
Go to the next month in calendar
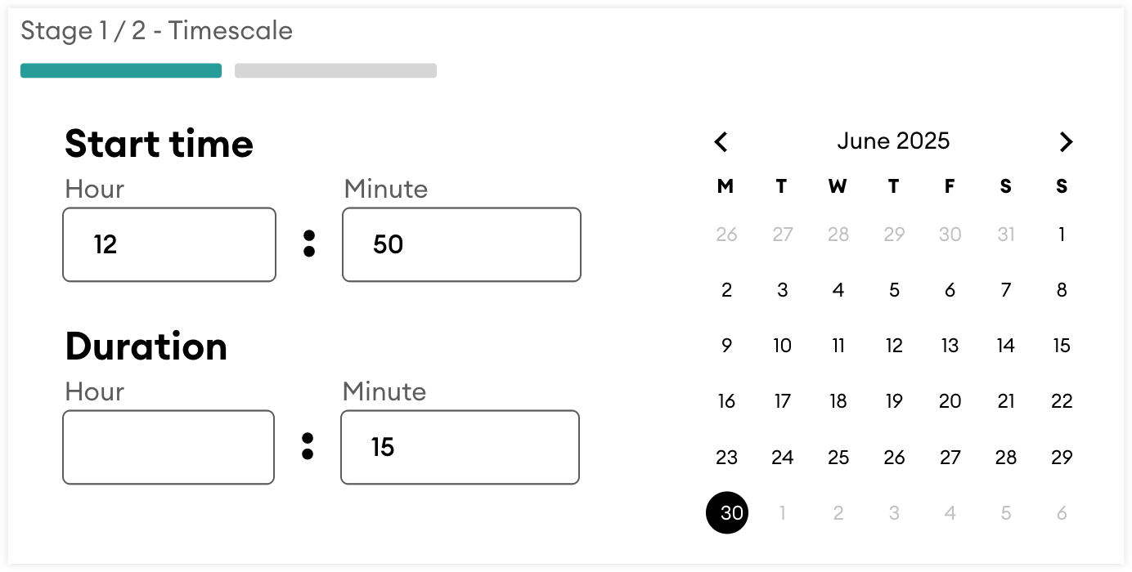(x=1065, y=142)
